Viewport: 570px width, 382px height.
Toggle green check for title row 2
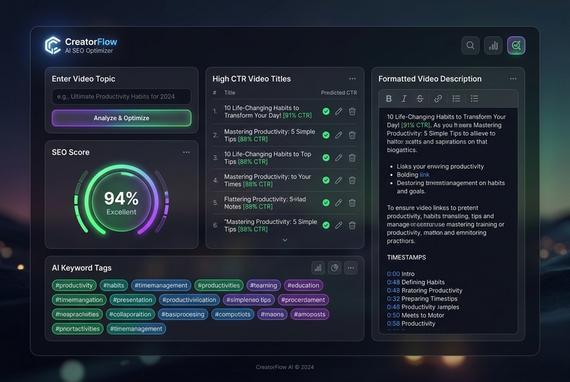[x=326, y=135]
